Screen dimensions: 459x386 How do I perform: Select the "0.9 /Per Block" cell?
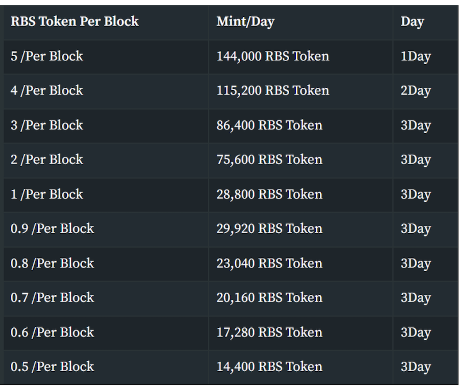point(53,228)
